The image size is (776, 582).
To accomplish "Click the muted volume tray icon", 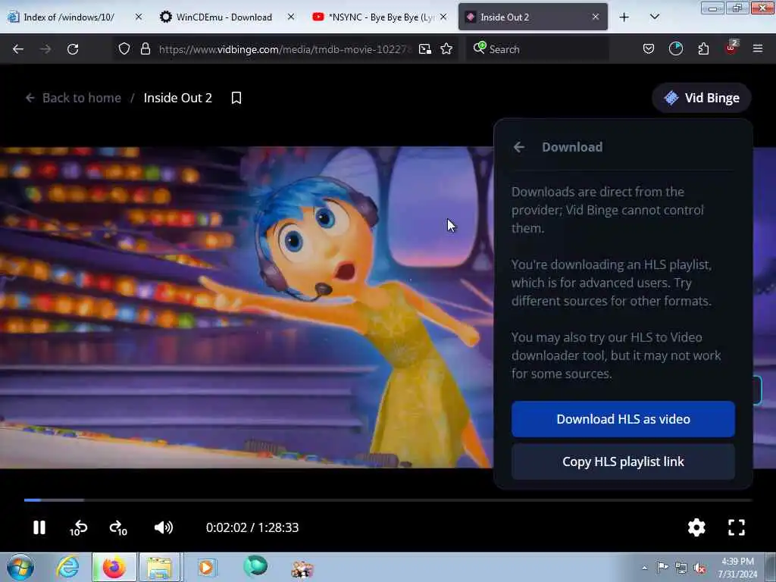I will pos(699,568).
